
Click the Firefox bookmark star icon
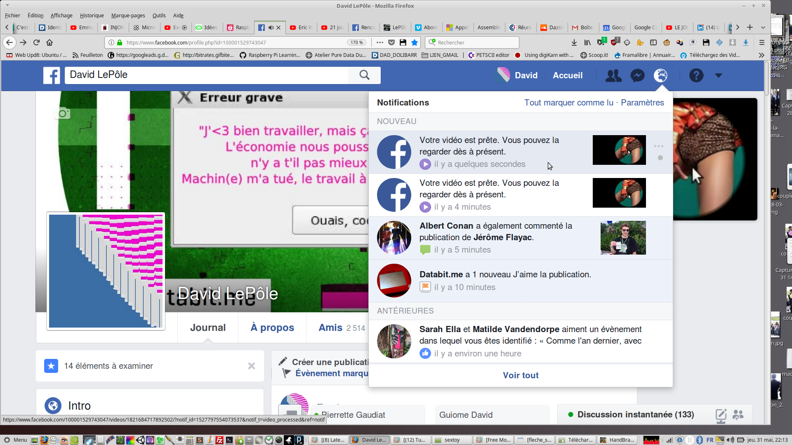pyautogui.click(x=415, y=42)
